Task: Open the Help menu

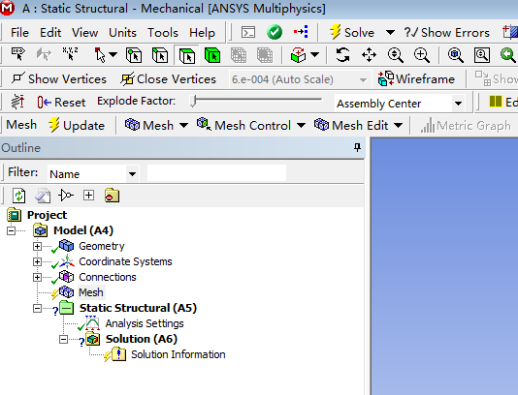Action: (202, 33)
